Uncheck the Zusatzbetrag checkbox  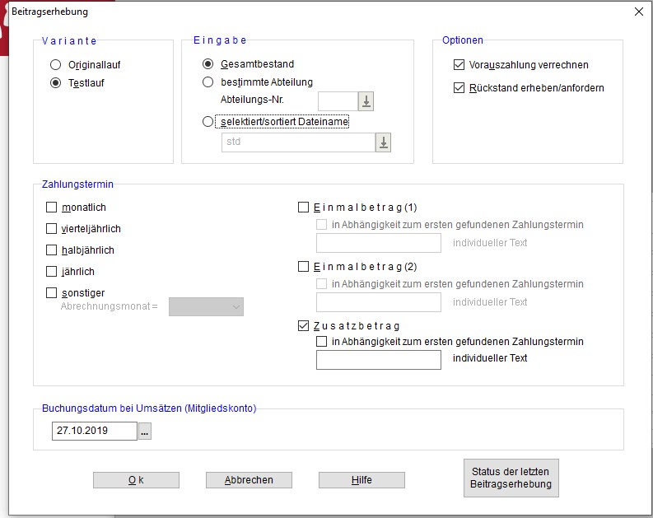303,325
